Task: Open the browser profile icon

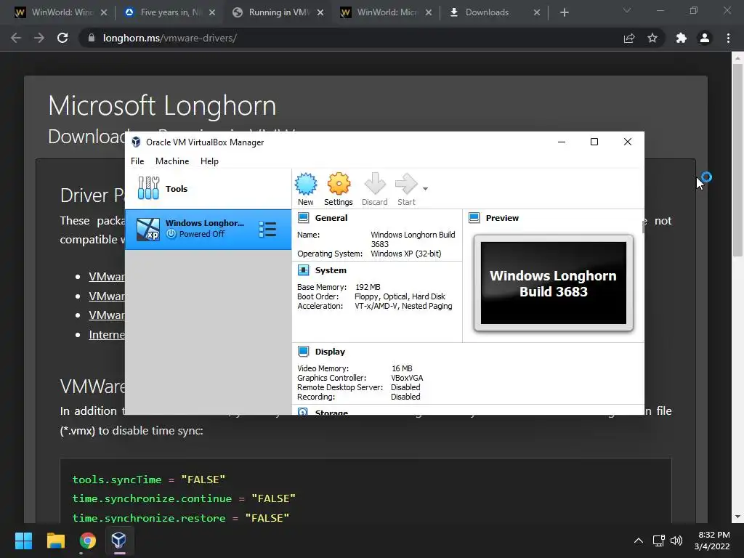Action: click(705, 38)
